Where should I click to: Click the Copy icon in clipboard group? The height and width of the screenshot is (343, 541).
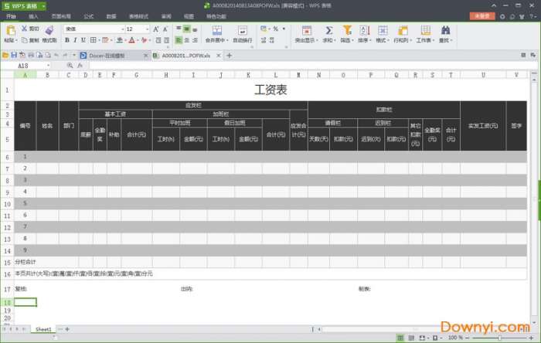coord(25,40)
